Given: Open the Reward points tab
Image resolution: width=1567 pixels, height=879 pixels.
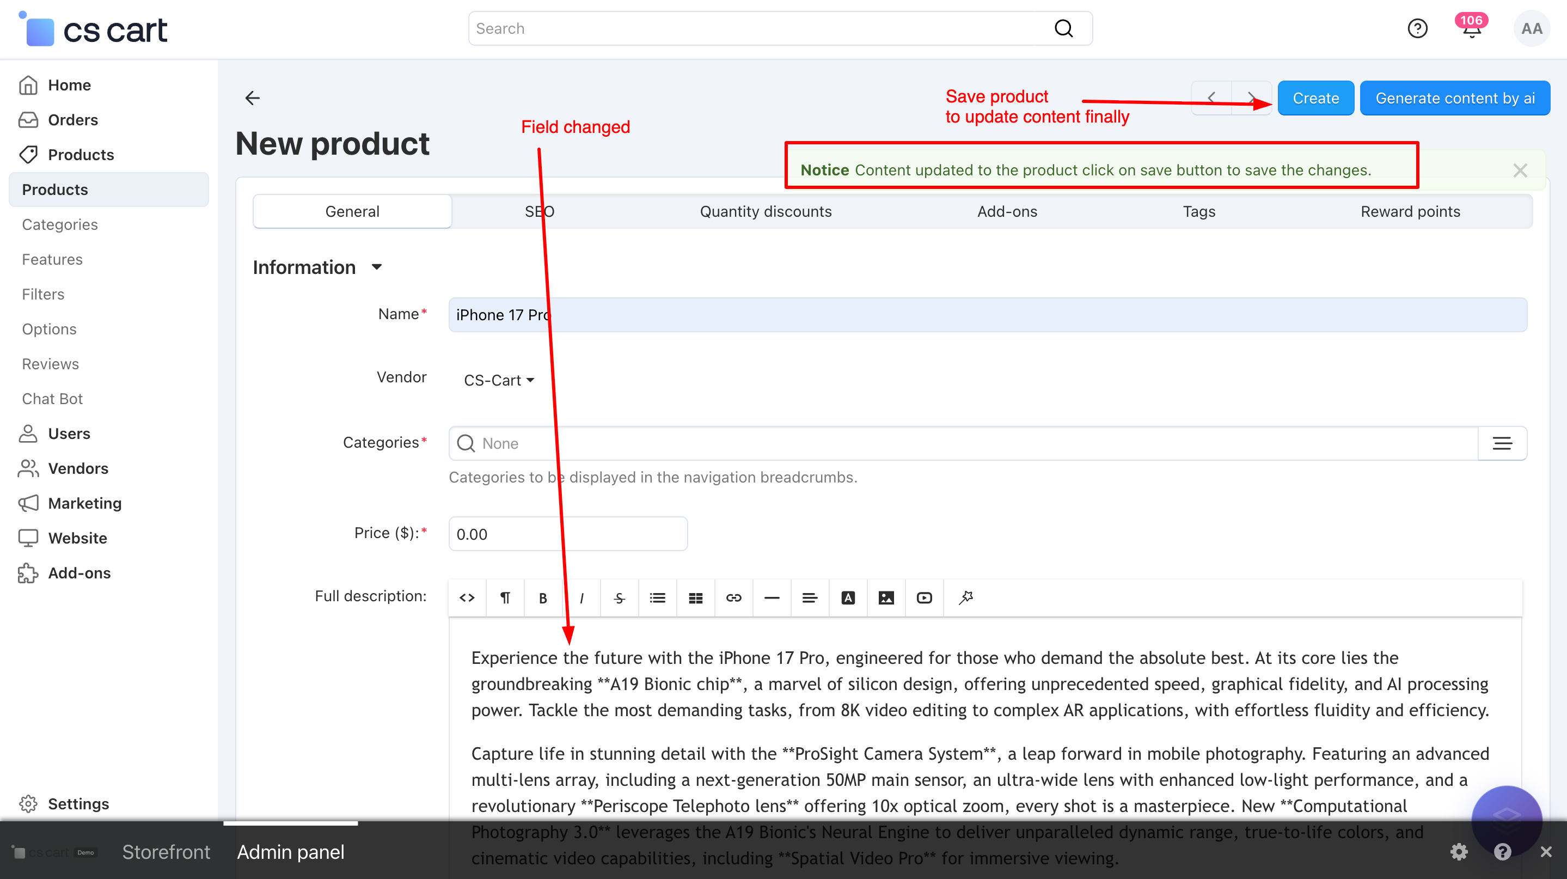Looking at the screenshot, I should [1410, 211].
